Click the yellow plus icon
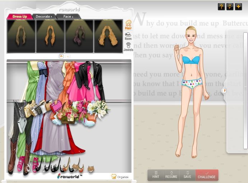 238,6
